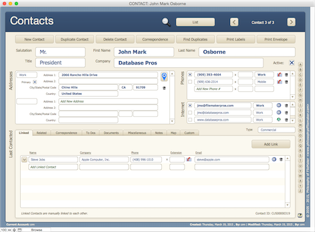Image resolution: width=315 pixels, height=232 pixels.
Task: Switch to the Notes tab
Action: point(159,133)
